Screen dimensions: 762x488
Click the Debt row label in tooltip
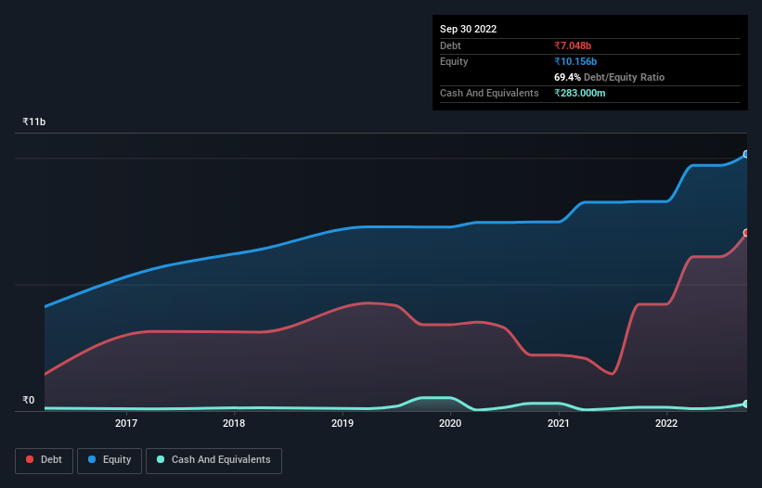coord(450,45)
